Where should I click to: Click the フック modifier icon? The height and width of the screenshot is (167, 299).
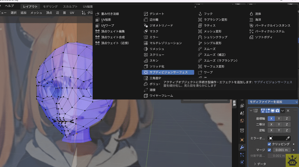pos(200,14)
